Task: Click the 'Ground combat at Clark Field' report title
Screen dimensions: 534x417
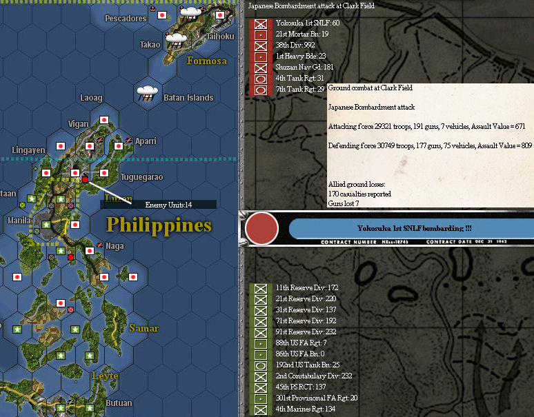Action: pos(370,88)
